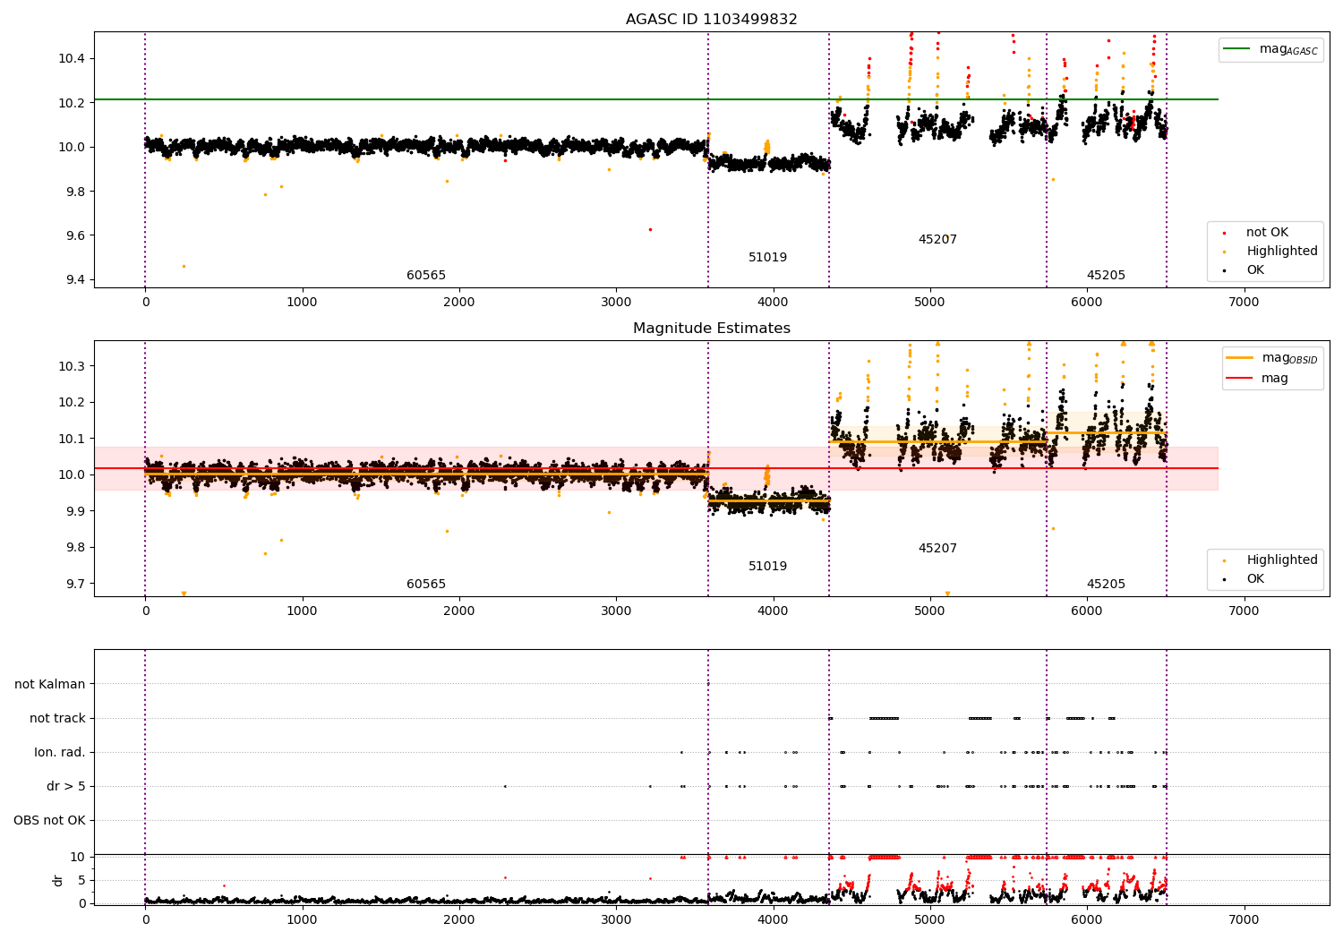
Task: Click the red 'not OK' legend marker
Action: click(1225, 233)
